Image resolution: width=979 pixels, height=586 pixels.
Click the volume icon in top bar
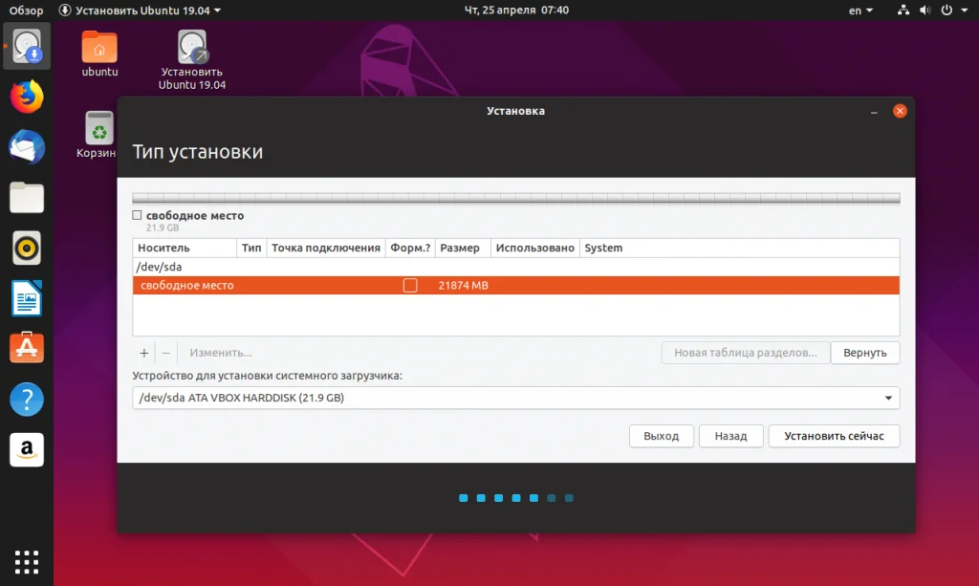click(925, 10)
